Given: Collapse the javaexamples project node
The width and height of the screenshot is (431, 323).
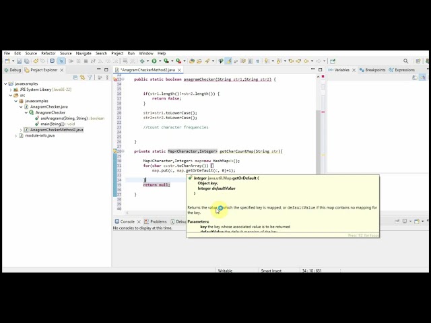Looking at the screenshot, I should (5, 83).
